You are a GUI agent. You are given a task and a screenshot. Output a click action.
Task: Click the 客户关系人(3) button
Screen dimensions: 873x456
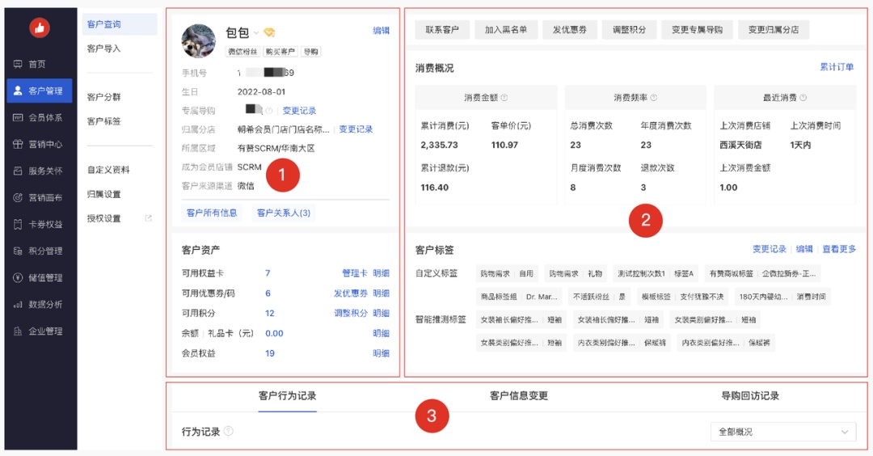[284, 213]
